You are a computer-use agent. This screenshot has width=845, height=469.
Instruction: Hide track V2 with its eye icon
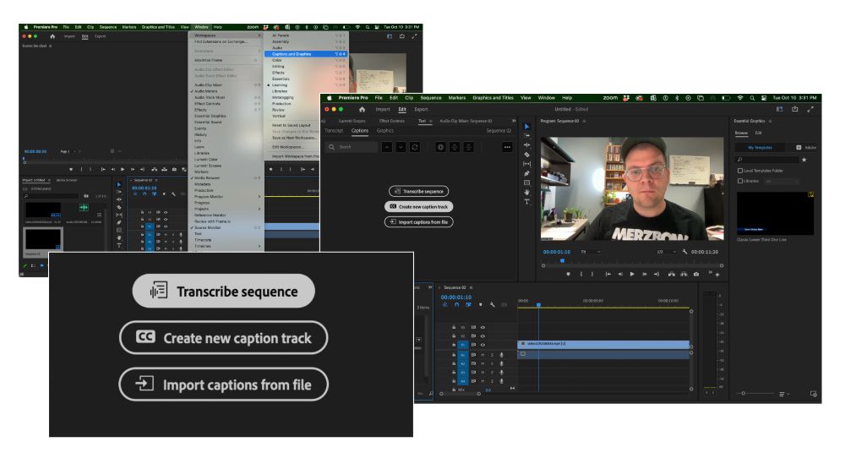(x=482, y=335)
